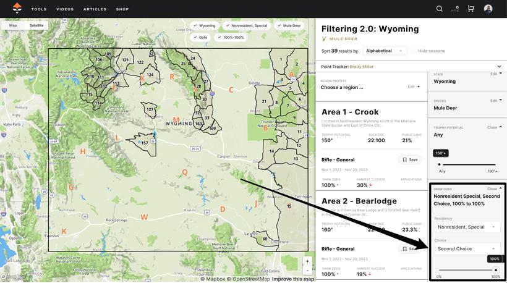Select hunt unit 21 on the map
Screen dimensions: 507x283
point(264,101)
